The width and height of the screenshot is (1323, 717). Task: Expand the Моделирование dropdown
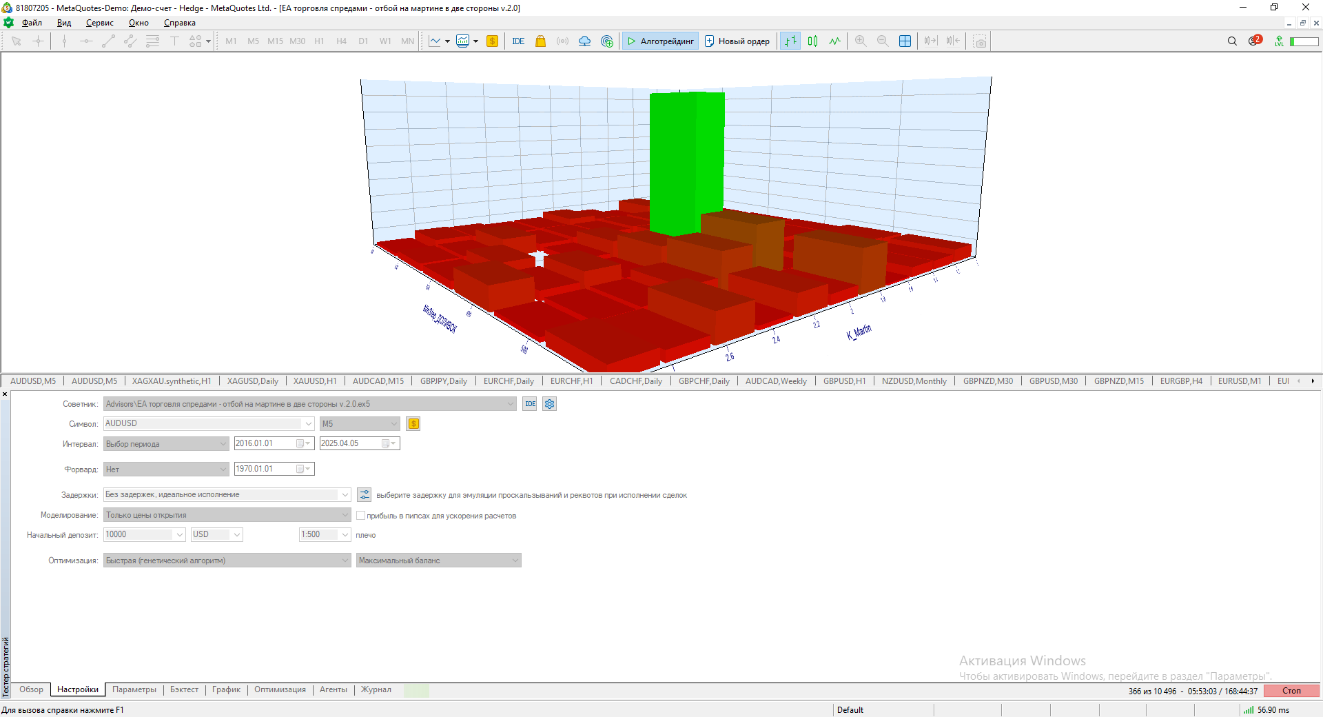[227, 515]
